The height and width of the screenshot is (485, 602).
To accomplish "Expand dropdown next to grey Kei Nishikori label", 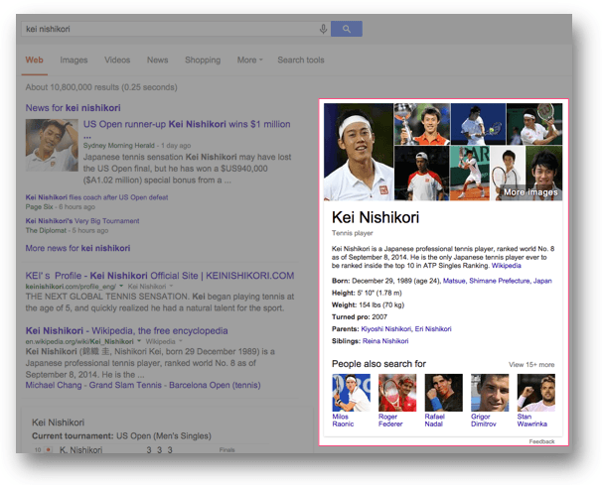I will pos(171,286).
